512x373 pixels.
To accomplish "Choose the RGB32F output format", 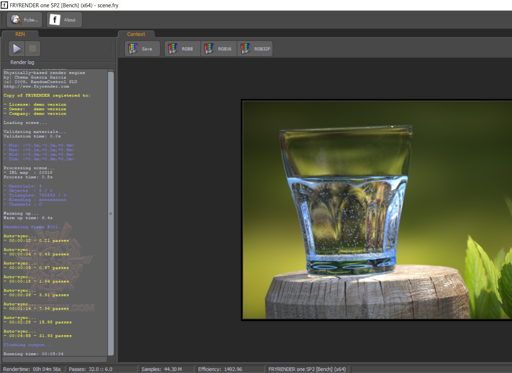I will coord(255,49).
